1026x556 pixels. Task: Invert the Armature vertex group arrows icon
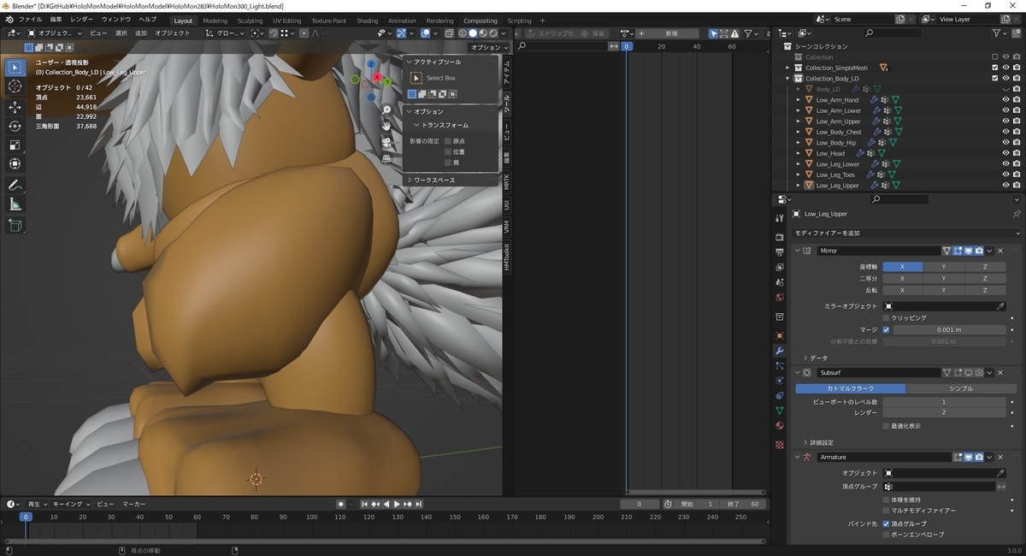coord(1001,487)
